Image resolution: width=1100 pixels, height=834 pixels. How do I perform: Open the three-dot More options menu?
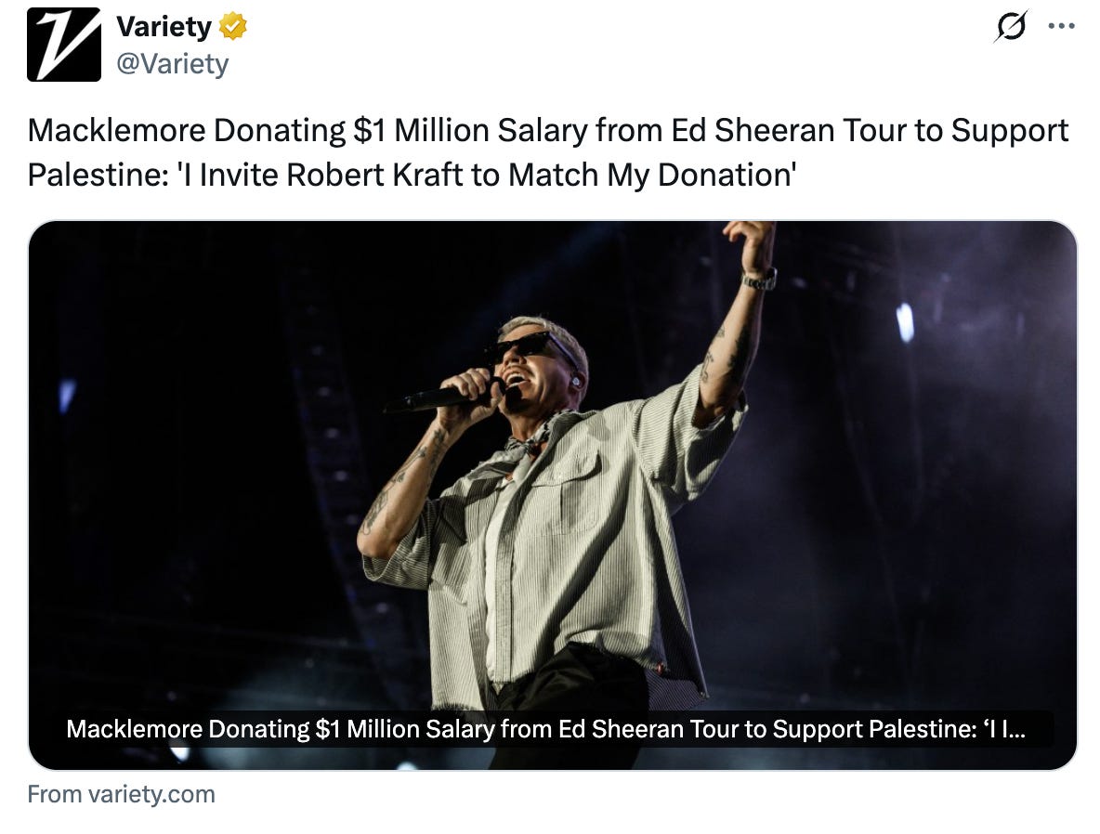[x=1061, y=26]
